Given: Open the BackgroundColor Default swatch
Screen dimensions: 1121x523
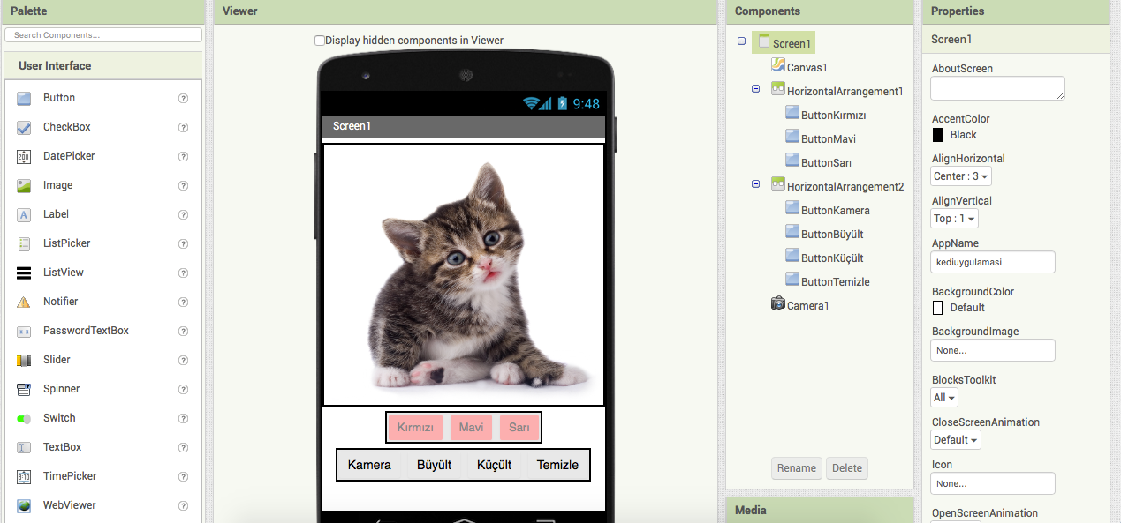Looking at the screenshot, I should coord(938,308).
